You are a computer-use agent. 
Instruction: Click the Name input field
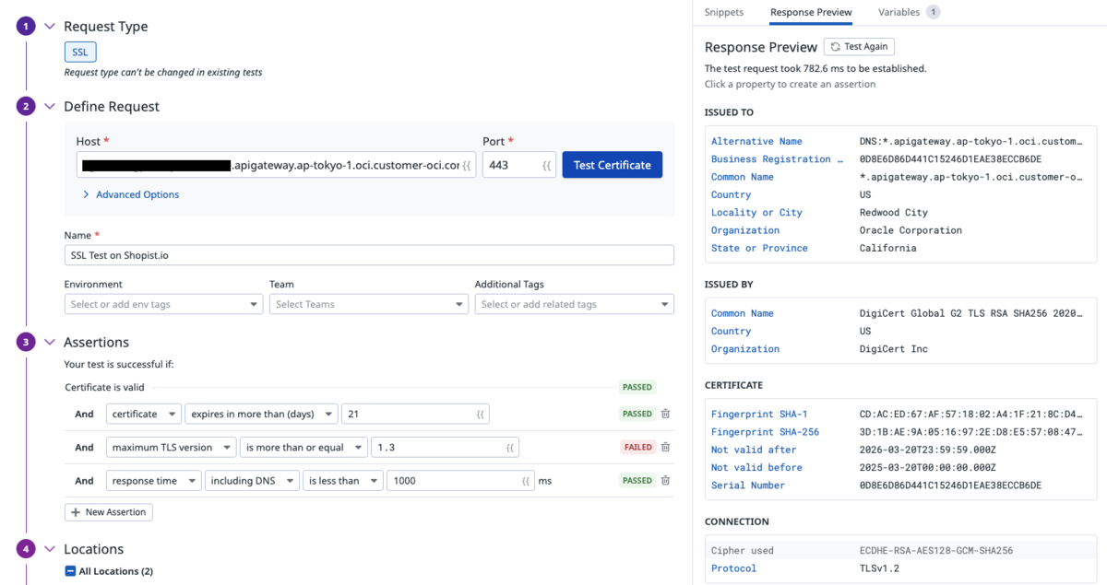[369, 255]
